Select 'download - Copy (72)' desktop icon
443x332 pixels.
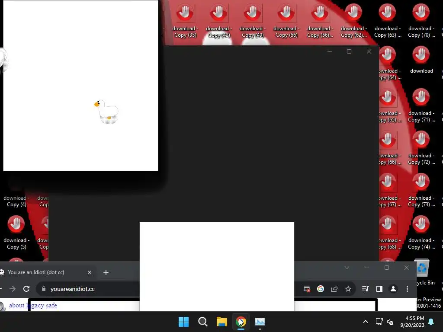click(x=421, y=148)
